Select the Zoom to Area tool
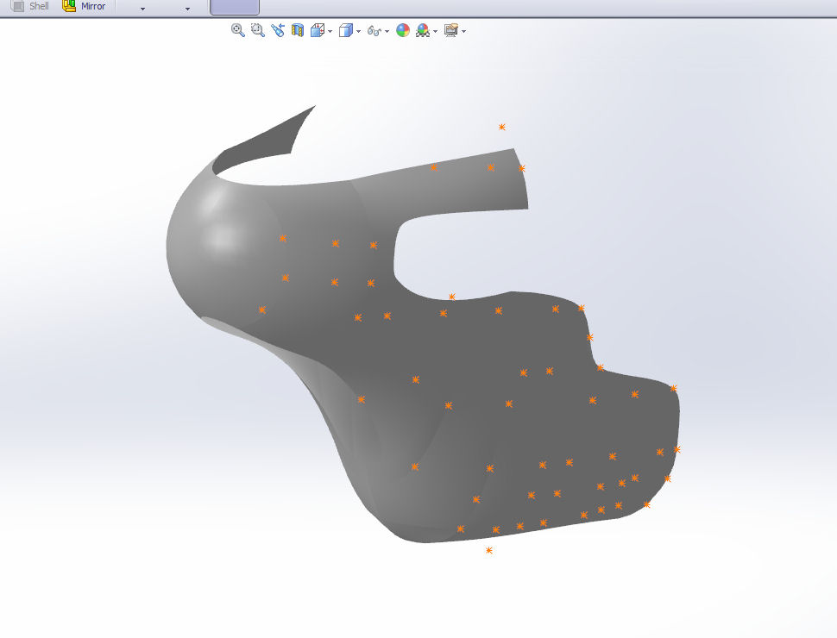837x638 pixels. 257,30
